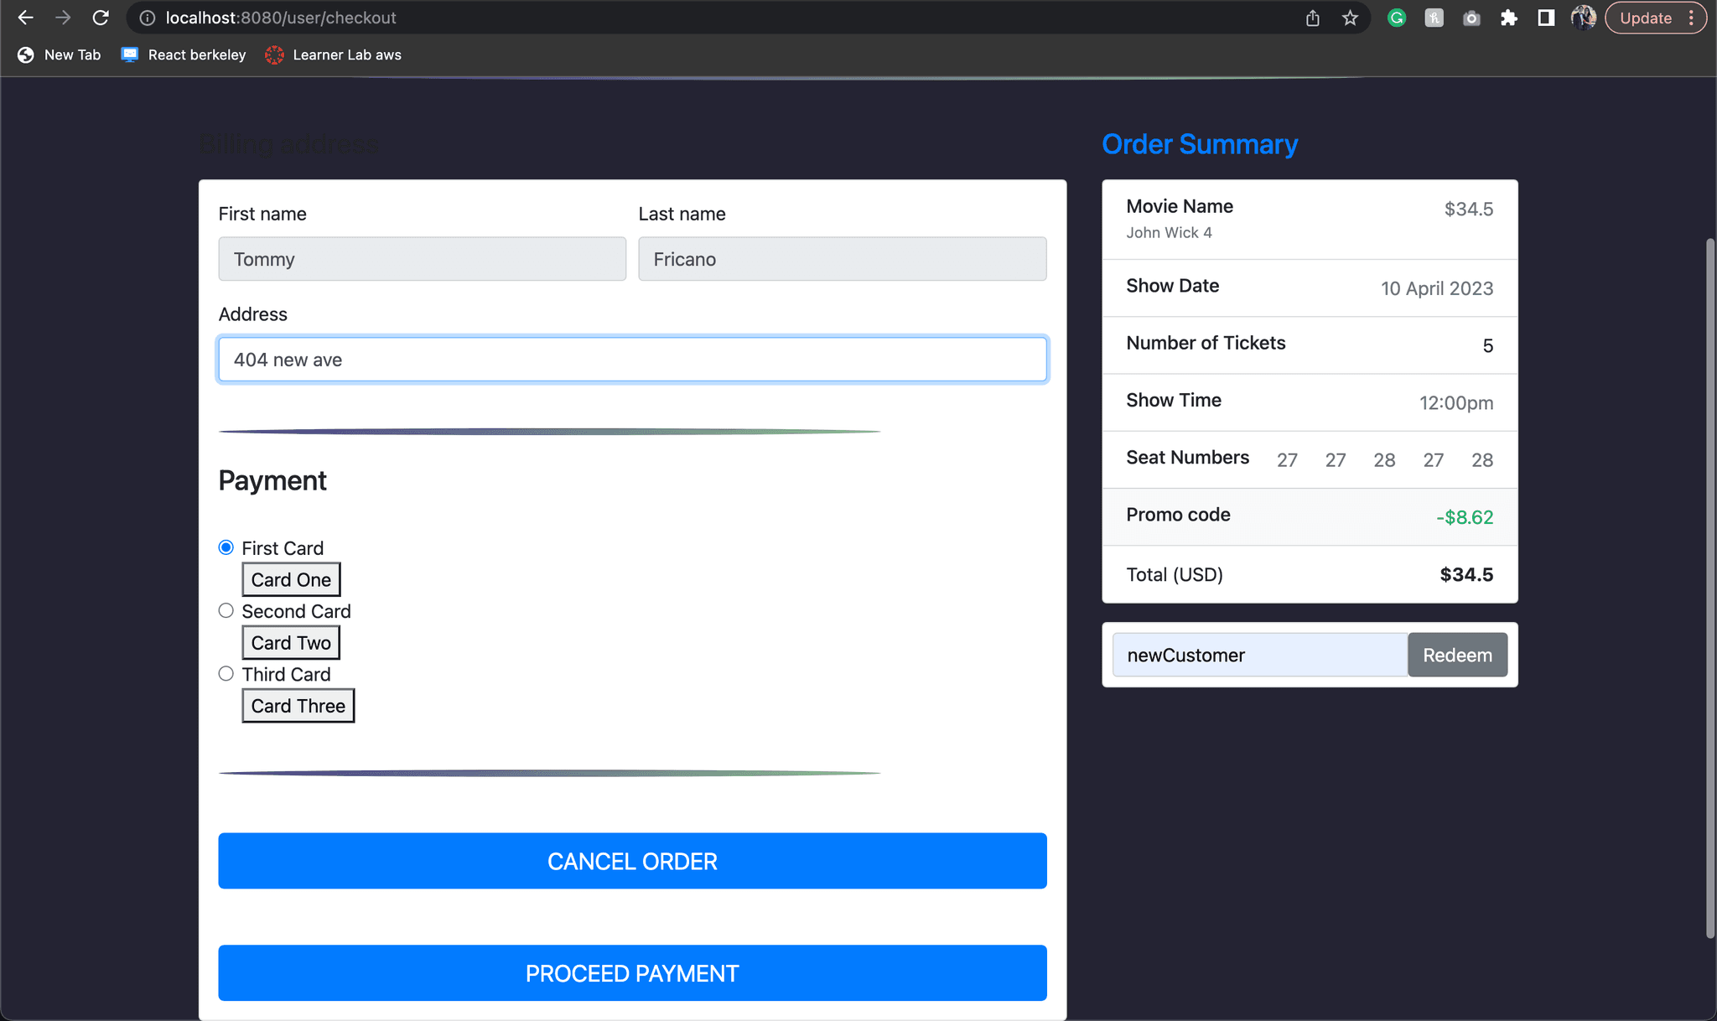The width and height of the screenshot is (1717, 1021).
Task: Click the browser back navigation arrow
Action: point(25,18)
